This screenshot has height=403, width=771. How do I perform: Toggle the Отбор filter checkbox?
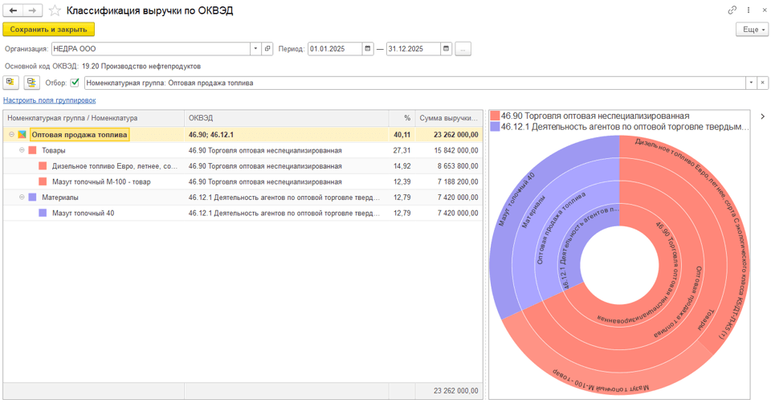pos(75,83)
